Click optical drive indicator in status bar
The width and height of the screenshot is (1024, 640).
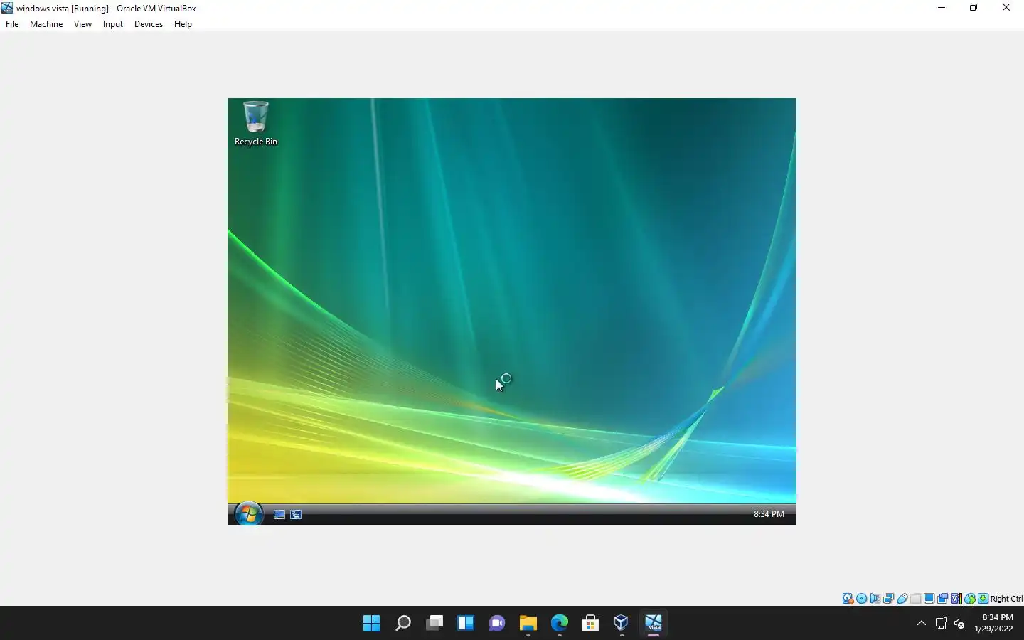[x=862, y=599]
